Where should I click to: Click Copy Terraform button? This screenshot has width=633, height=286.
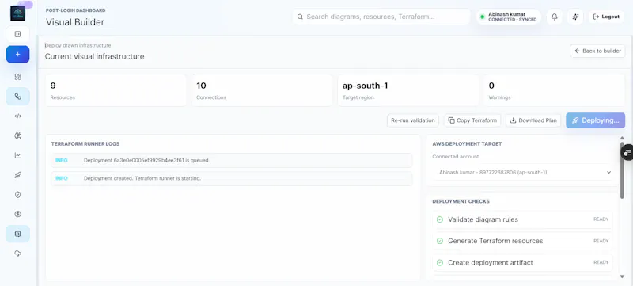(472, 120)
